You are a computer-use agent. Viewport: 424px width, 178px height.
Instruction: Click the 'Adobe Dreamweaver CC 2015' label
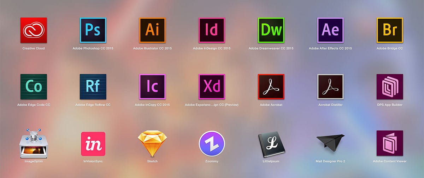271,48
